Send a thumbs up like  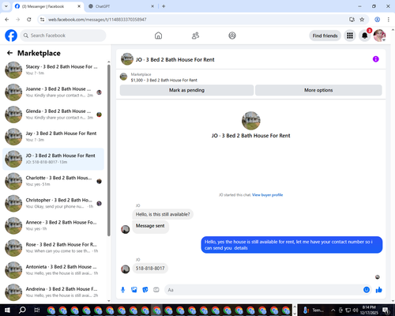click(379, 290)
